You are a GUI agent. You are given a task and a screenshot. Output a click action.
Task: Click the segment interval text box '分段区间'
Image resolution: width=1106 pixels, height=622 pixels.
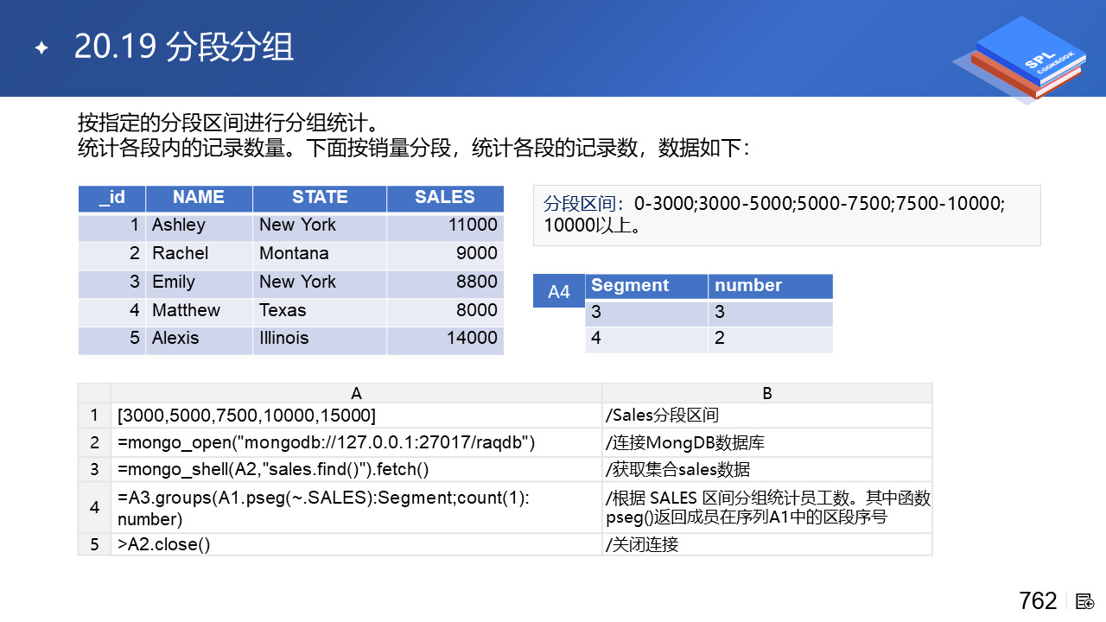787,215
